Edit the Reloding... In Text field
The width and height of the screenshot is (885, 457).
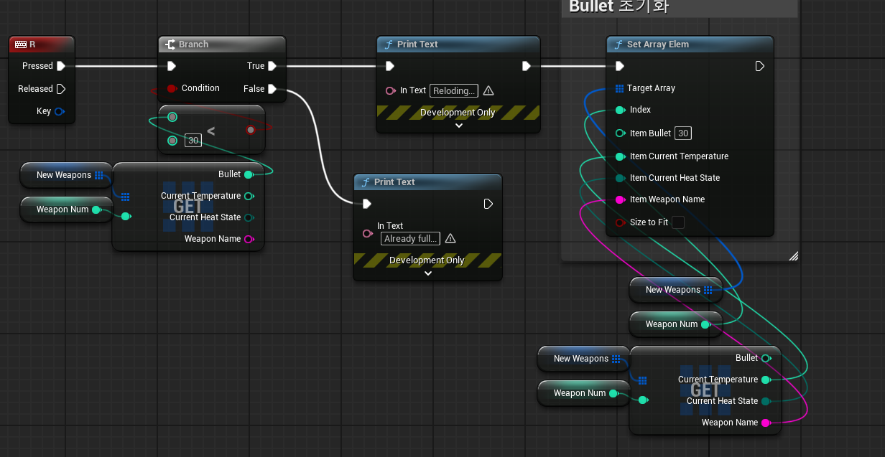pos(454,90)
